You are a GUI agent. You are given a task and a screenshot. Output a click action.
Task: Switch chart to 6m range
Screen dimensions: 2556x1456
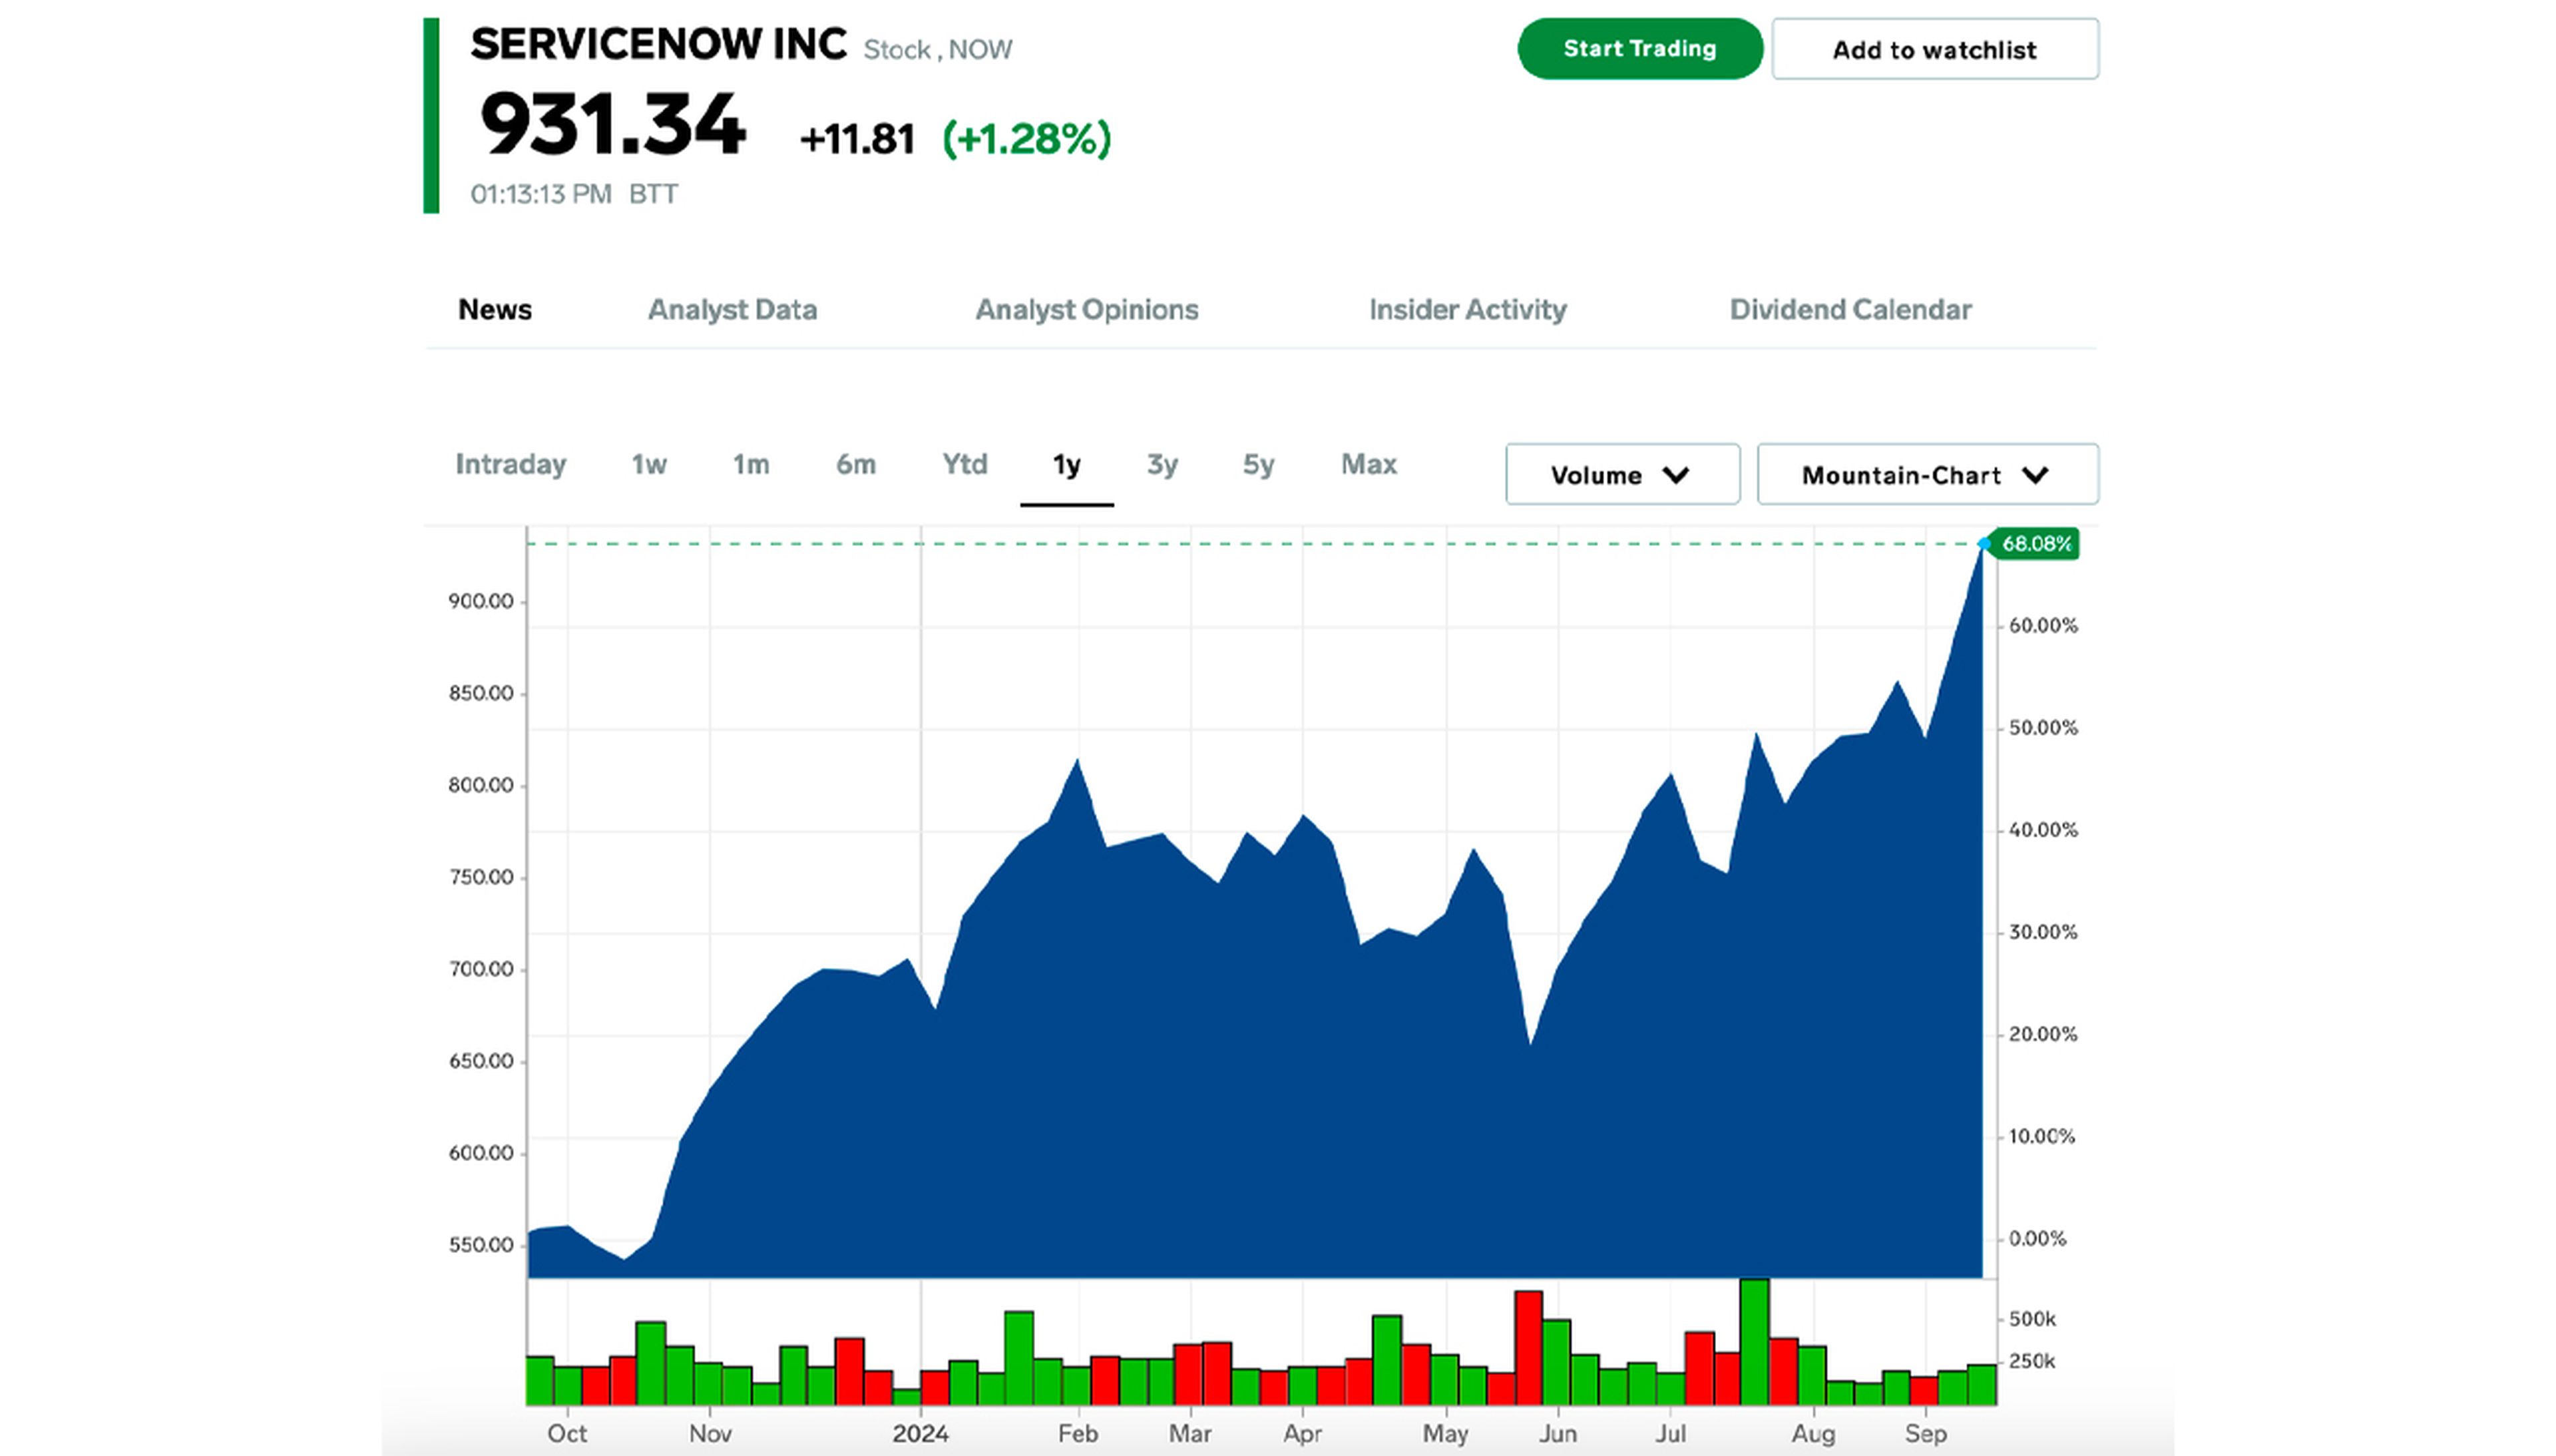[x=856, y=464]
